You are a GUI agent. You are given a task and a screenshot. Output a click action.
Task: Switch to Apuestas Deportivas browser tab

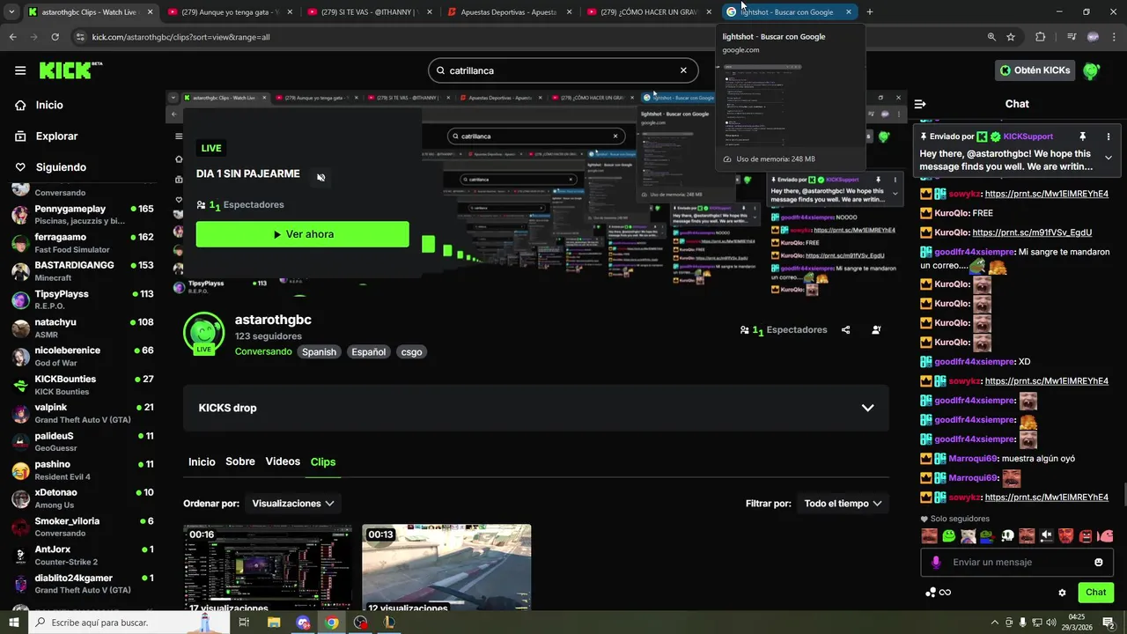pyautogui.click(x=509, y=12)
